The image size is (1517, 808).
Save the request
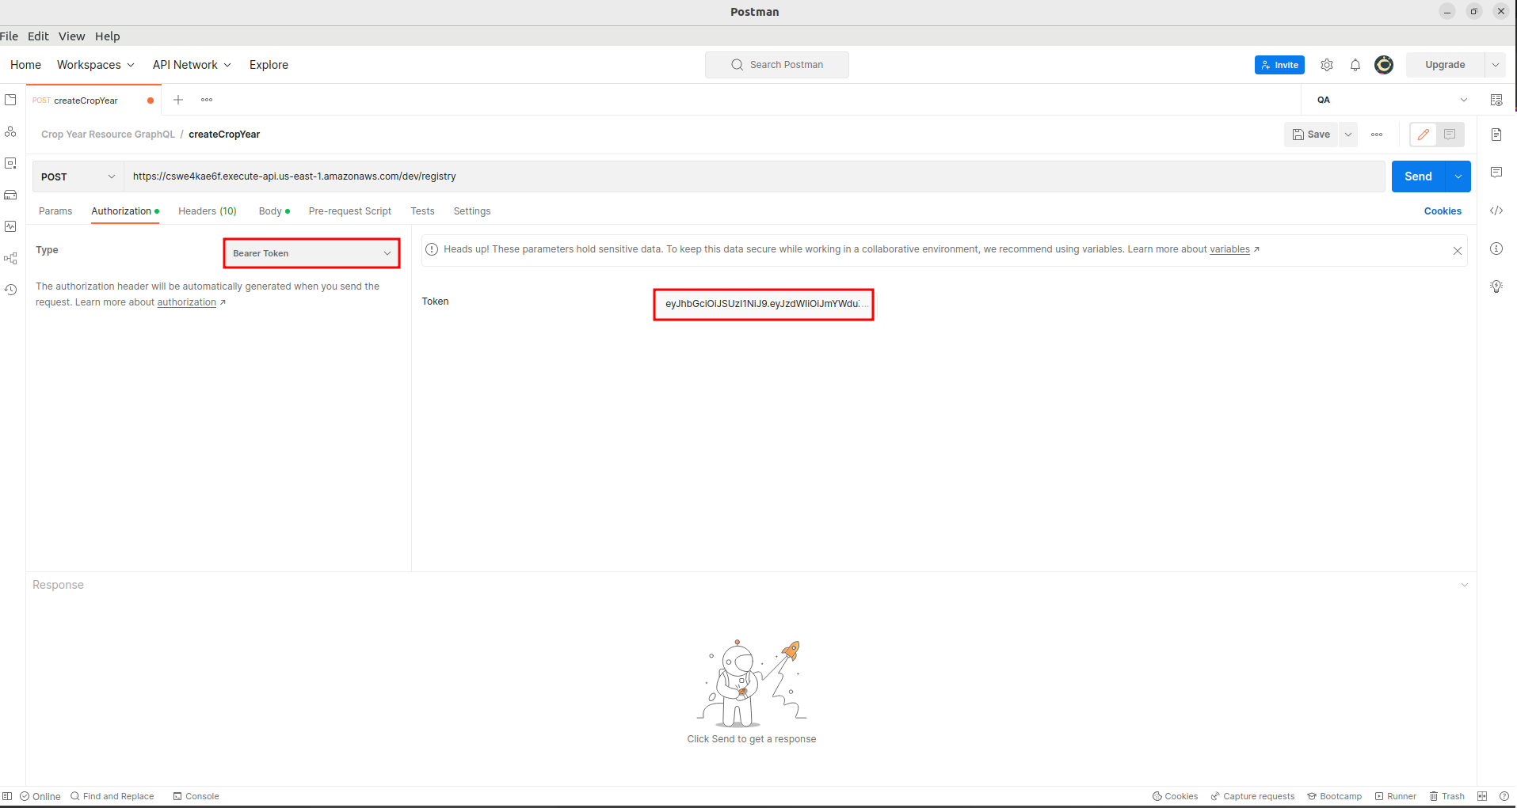click(1311, 135)
